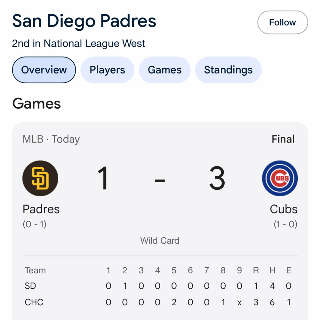Screen dimensions: 320x320
Task: Select the Overview tab
Action: coord(44,70)
